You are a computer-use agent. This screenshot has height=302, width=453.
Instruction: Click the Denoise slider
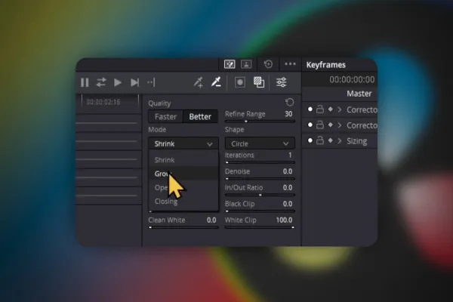coord(260,179)
